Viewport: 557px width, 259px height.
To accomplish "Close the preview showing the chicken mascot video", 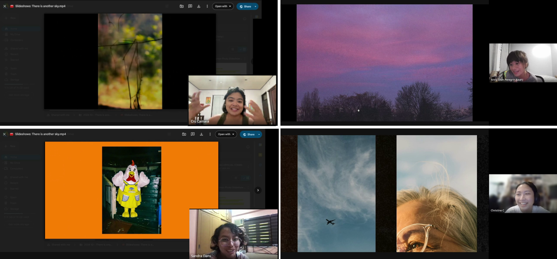I will click(x=4, y=134).
